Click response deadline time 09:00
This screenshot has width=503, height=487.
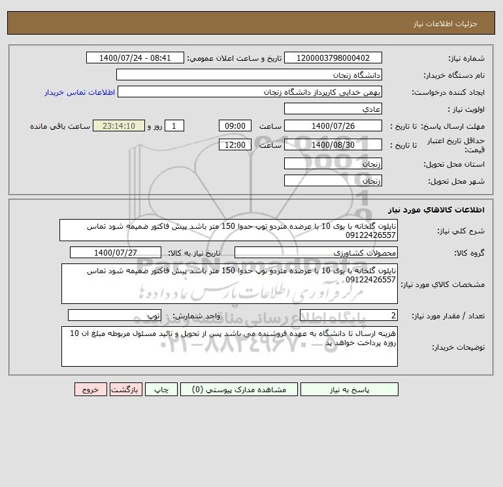[235, 126]
